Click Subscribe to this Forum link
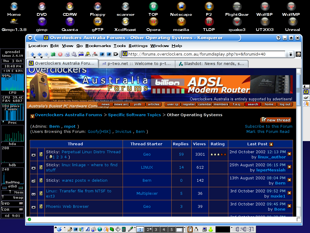The width and height of the screenshot is (310, 233). point(269,127)
